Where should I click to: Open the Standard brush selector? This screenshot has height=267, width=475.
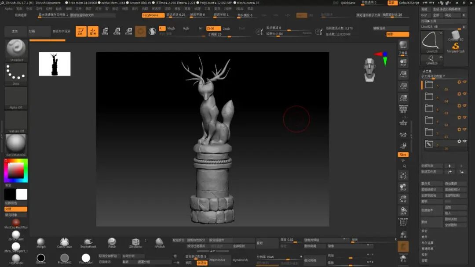[x=16, y=51]
